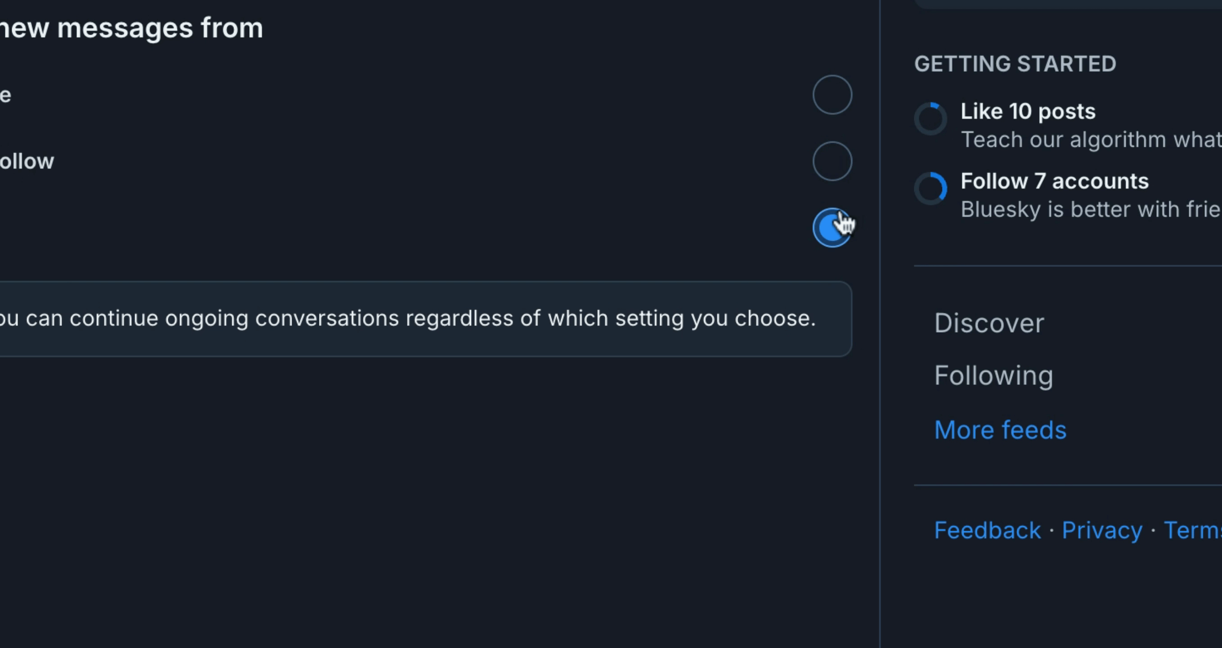Open the Feedback link
Image resolution: width=1222 pixels, height=648 pixels.
987,530
